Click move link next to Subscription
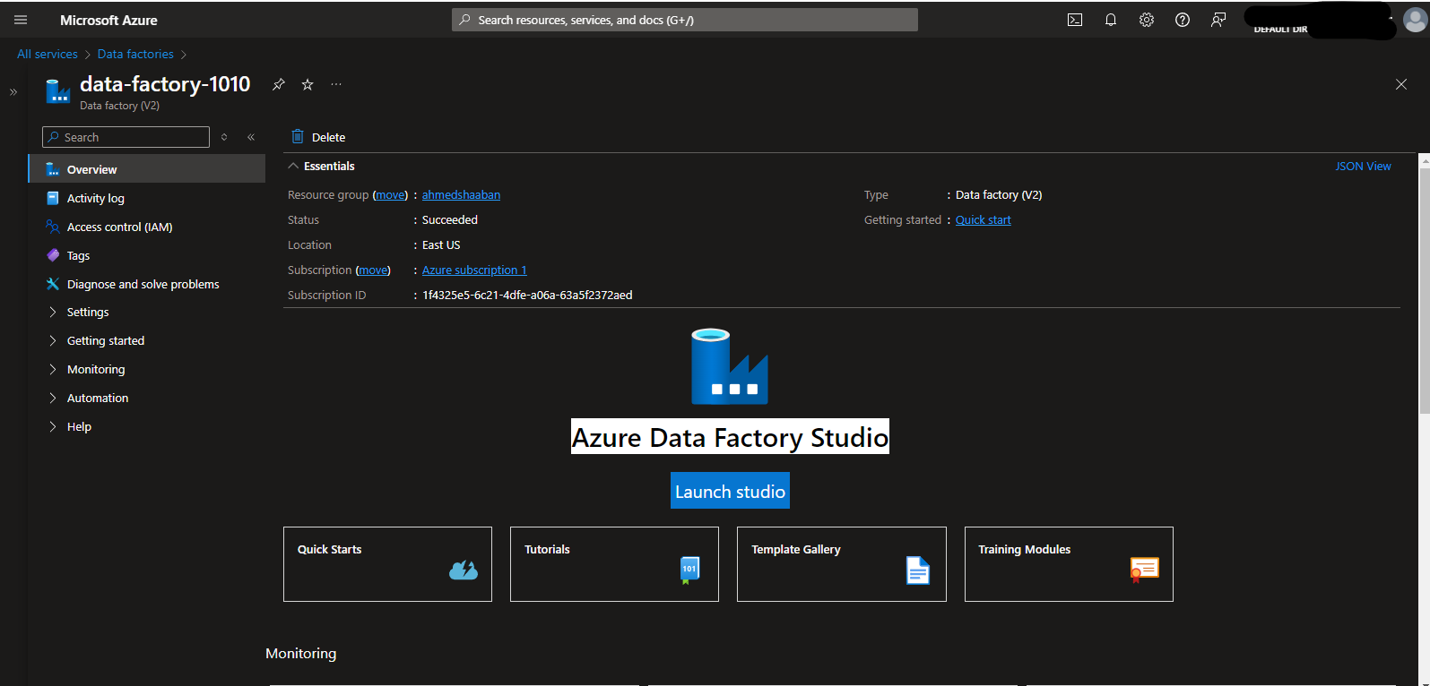The width and height of the screenshot is (1430, 686). 373,270
